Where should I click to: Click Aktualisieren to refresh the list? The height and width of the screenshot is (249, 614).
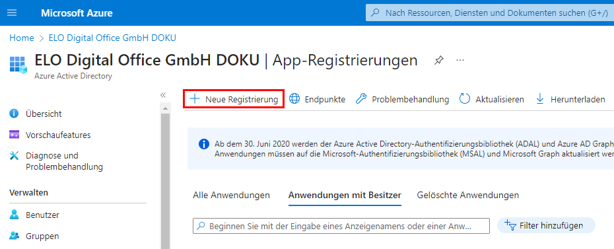(491, 100)
